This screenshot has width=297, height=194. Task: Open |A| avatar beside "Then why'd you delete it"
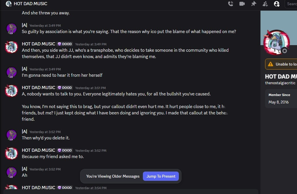[12, 135]
